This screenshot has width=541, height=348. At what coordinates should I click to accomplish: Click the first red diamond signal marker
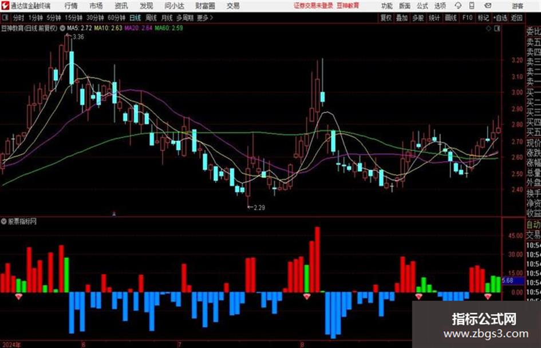coord(19,297)
